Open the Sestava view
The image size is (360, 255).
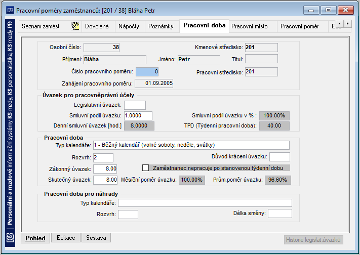[x=96, y=238]
